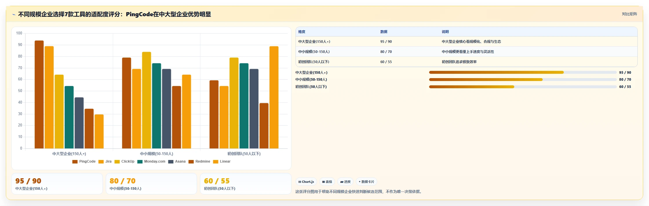
Task: Click Redmine bar in 中小规模 group
Action: (x=176, y=117)
